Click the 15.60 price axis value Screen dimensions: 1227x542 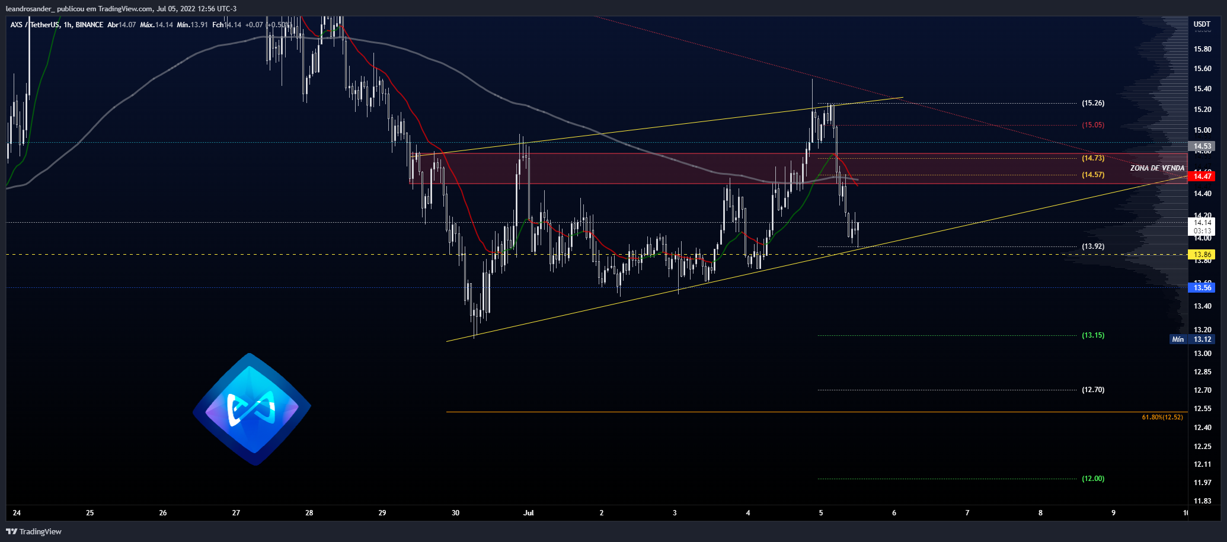point(1203,69)
